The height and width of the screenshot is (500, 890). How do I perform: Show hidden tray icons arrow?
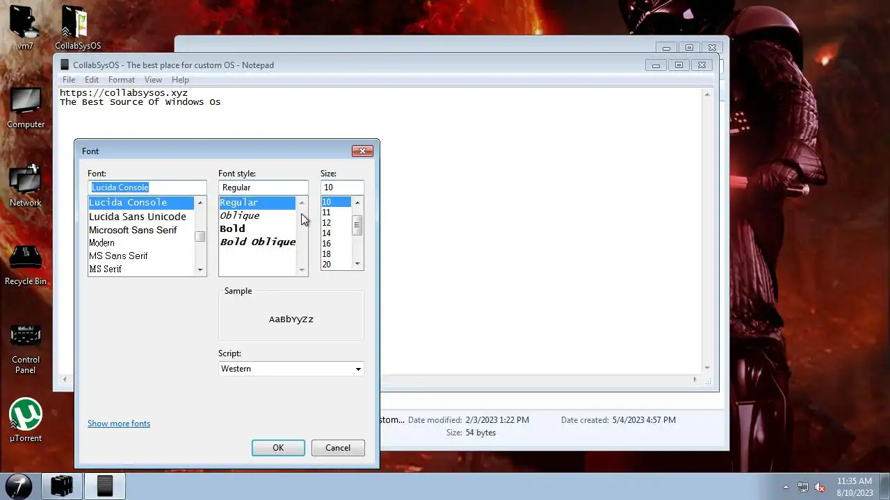point(786,487)
